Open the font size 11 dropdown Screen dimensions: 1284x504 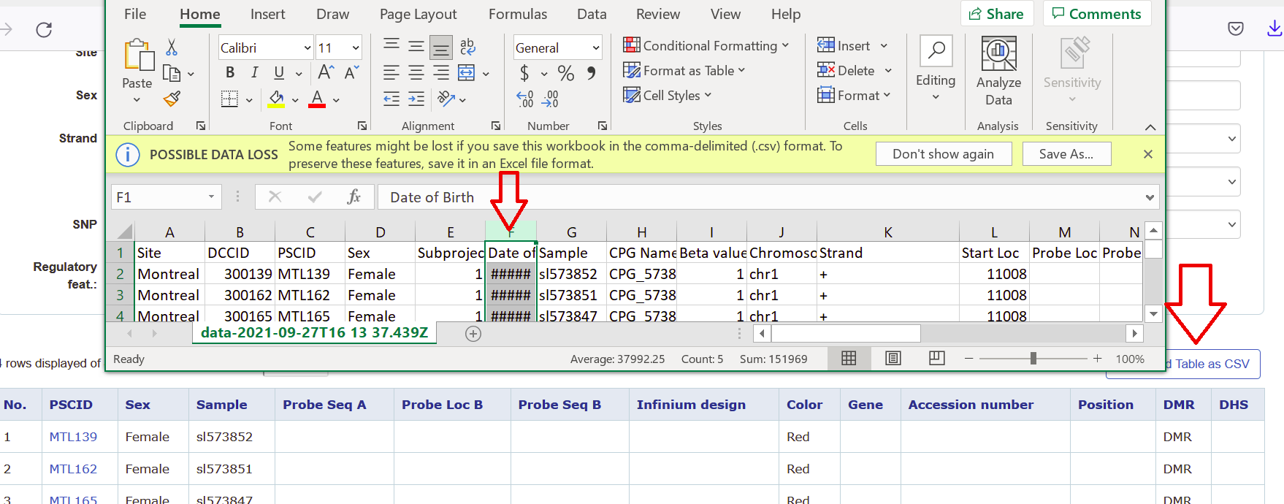pyautogui.click(x=356, y=47)
